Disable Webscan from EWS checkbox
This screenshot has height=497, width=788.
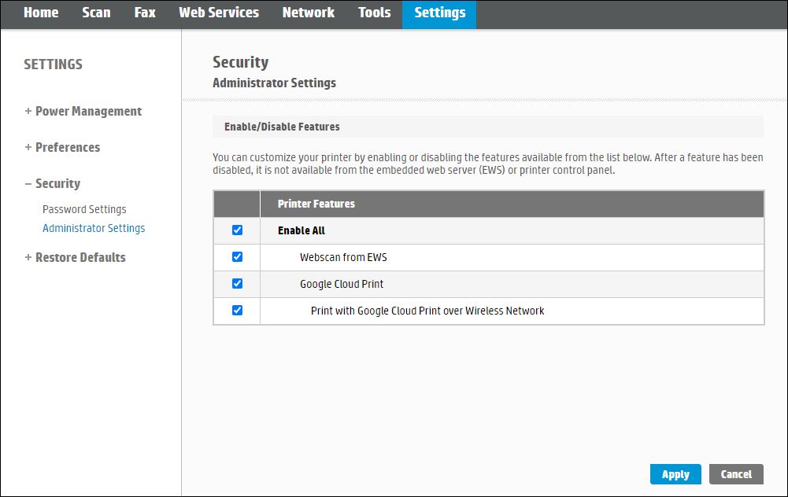[237, 257]
